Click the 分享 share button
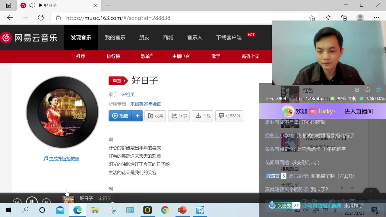Viewport: 386px width, 217px height. click(x=179, y=116)
